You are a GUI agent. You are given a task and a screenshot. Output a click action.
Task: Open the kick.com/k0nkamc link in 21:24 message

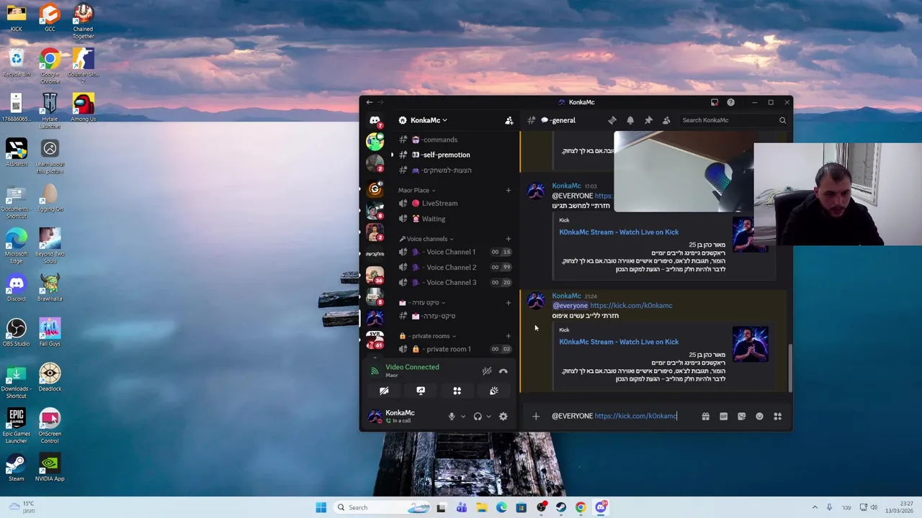click(631, 306)
